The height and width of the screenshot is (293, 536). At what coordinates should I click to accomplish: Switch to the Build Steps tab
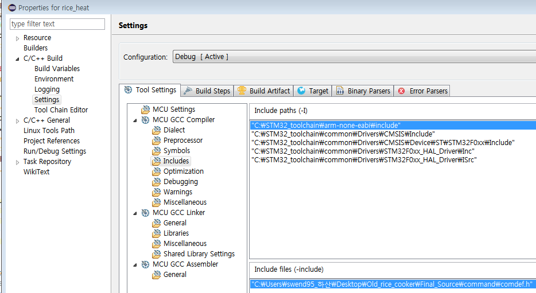[x=212, y=91]
